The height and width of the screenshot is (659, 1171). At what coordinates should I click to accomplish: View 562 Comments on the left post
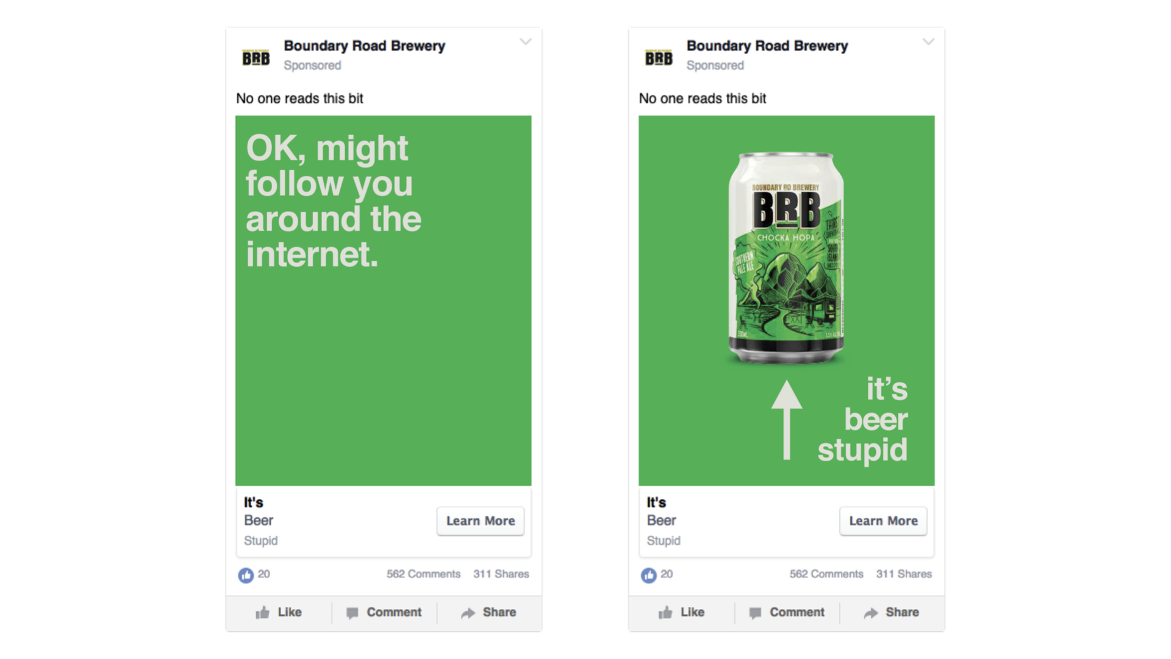click(x=423, y=574)
